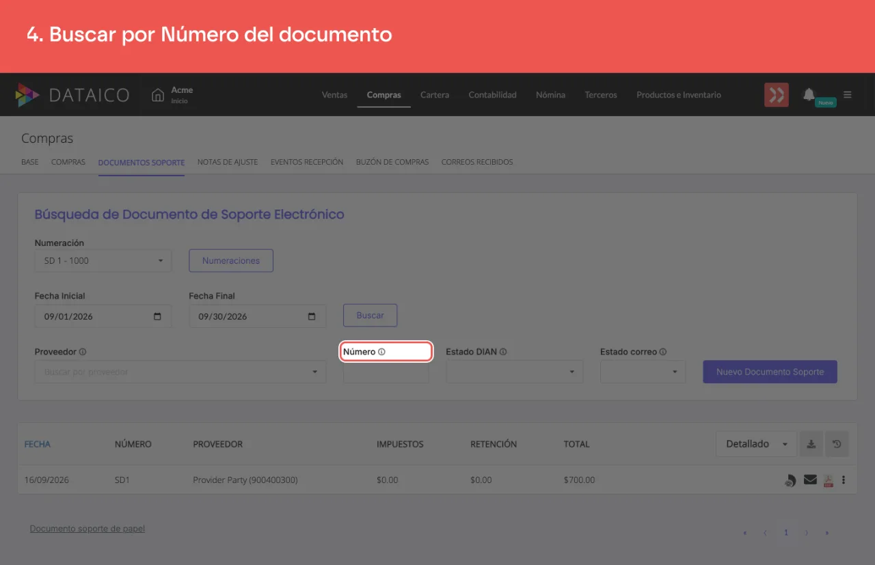Switch to the CORREOS RECIBIDOS tab

(477, 163)
